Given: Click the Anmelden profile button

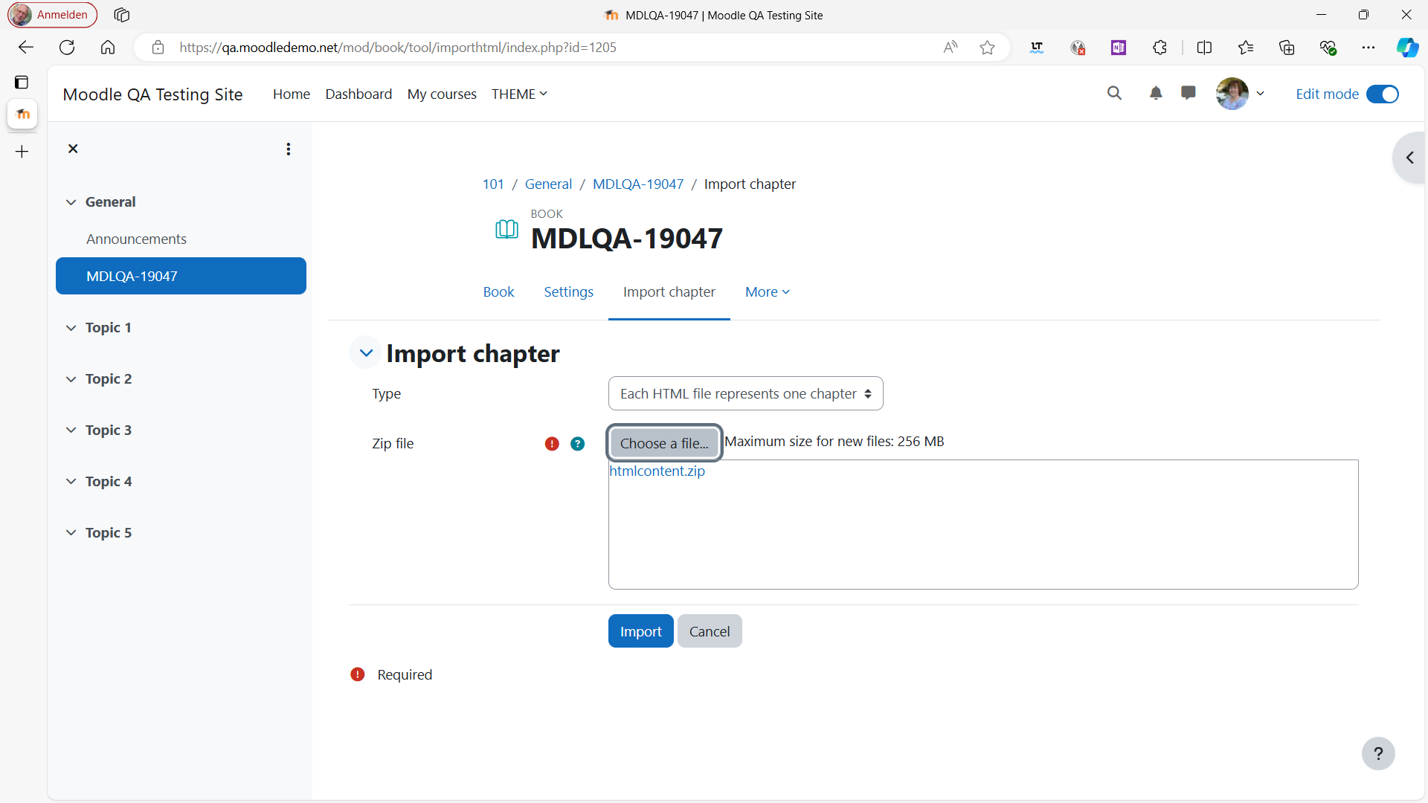Looking at the screenshot, I should 52,15.
